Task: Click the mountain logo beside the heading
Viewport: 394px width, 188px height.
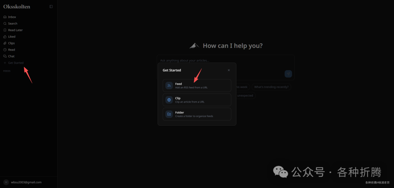Action: tap(194, 45)
